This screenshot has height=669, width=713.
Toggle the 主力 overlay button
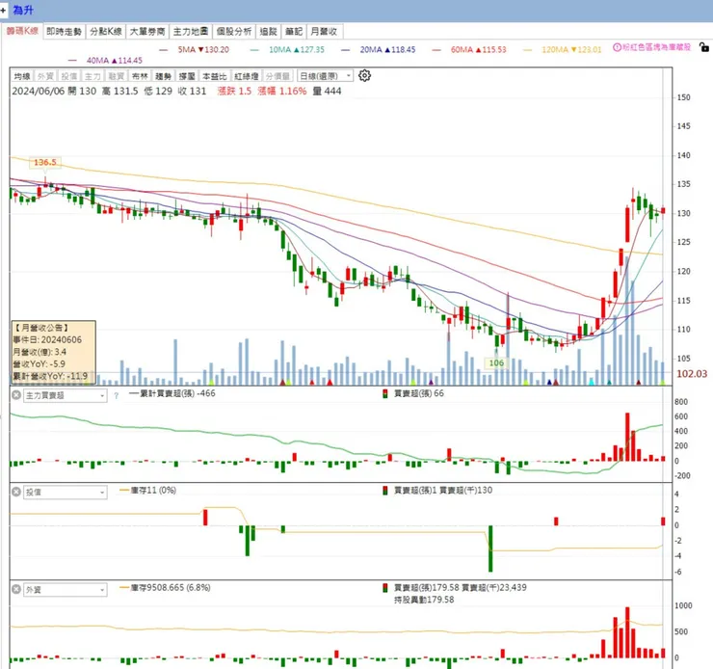[x=92, y=76]
